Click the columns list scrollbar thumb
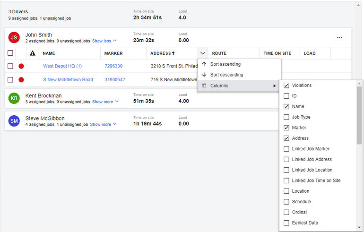This screenshot has width=364, height=232. (x=359, y=115)
